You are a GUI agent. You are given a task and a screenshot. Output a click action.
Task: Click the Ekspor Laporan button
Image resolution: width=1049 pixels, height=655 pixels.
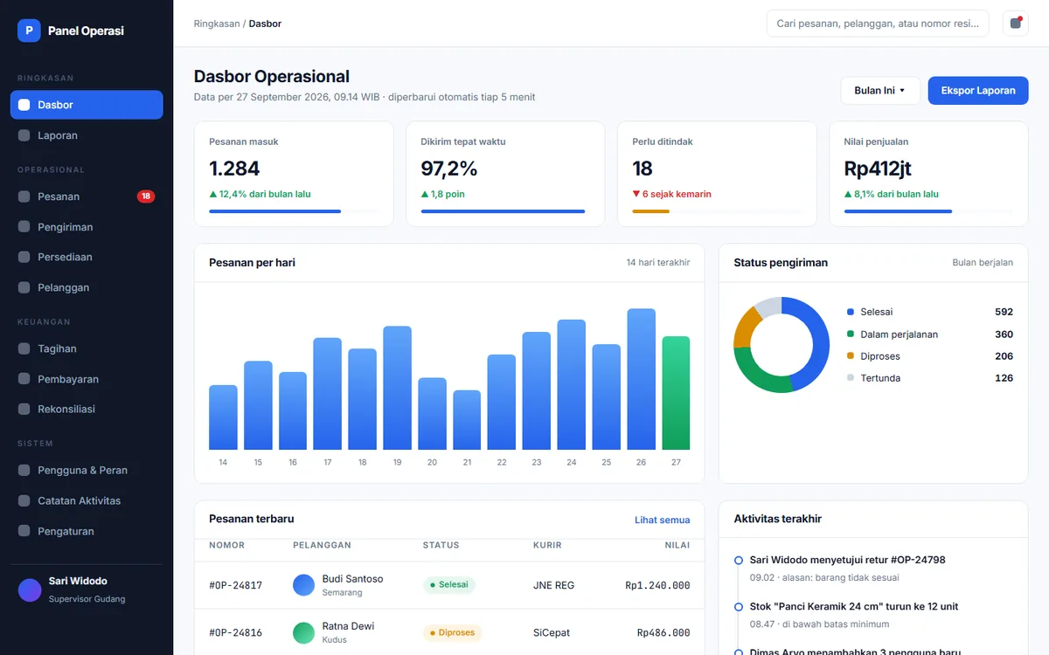pos(978,91)
